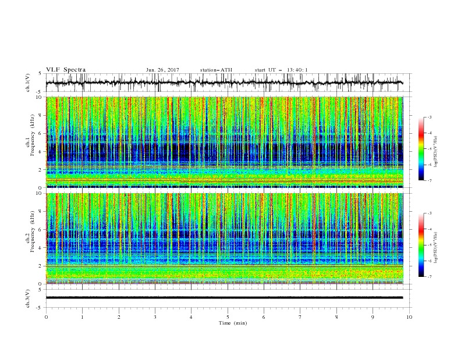Click the "station=ATH" label

pyautogui.click(x=216, y=70)
